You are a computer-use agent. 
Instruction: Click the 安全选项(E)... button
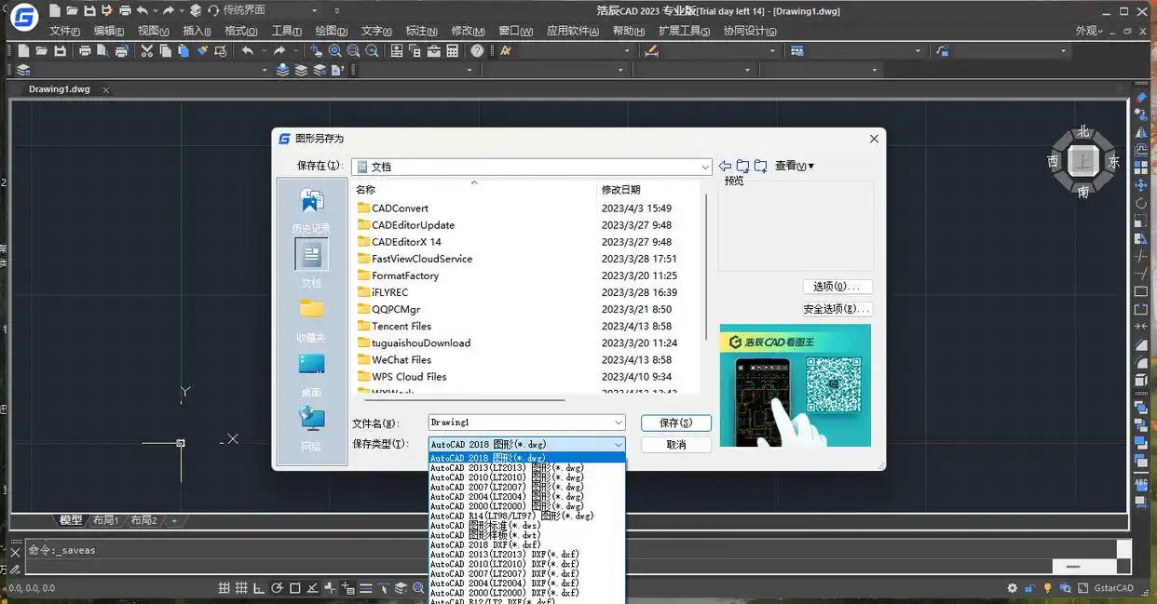point(837,309)
